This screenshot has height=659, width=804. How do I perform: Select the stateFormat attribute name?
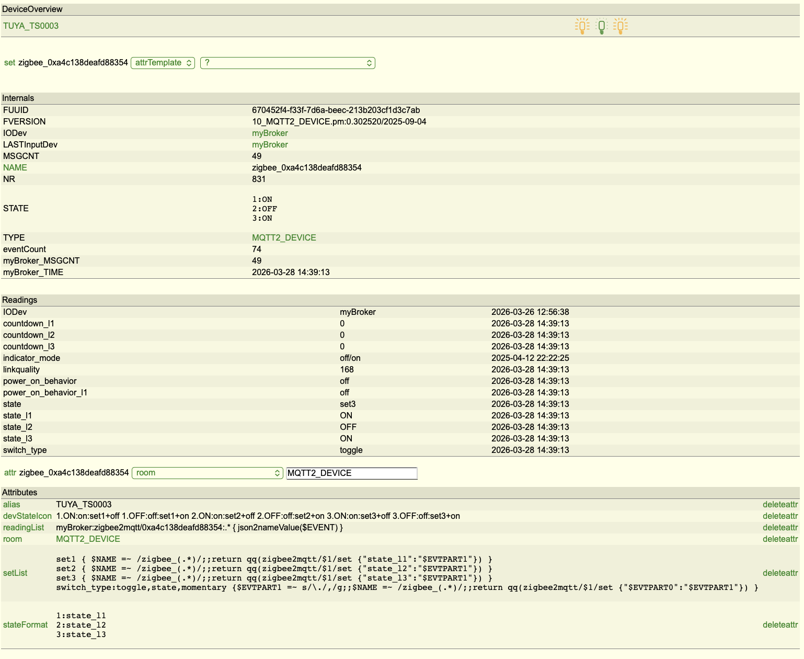click(x=25, y=625)
